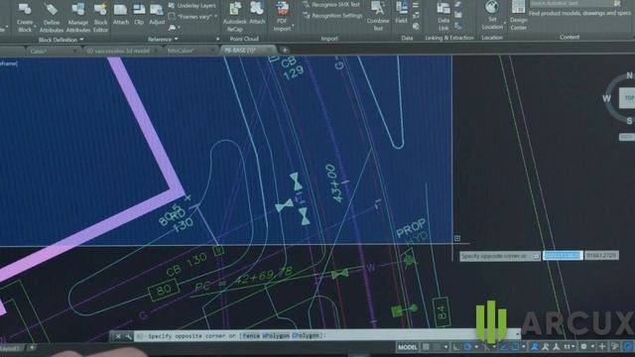Viewport: 635px width, 357px height.
Task: Open Underlay Layers
Action: point(191,6)
